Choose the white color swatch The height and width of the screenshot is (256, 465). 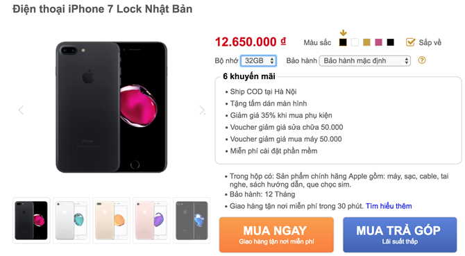[355, 42]
